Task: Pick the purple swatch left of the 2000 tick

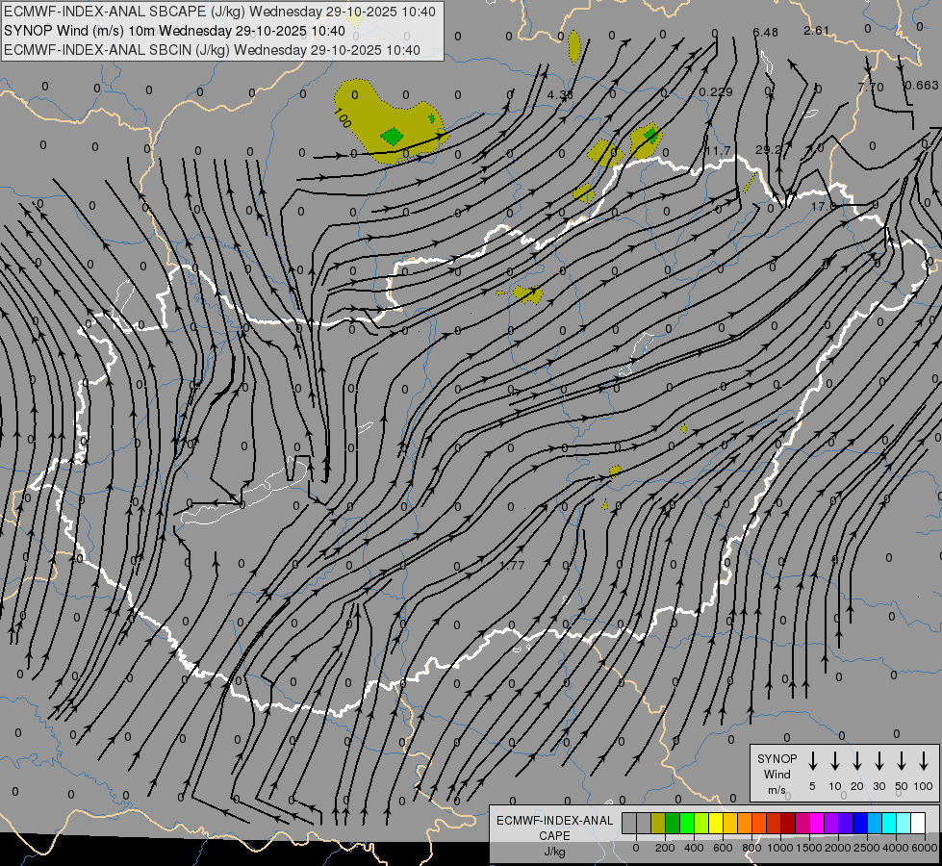Action: click(830, 823)
